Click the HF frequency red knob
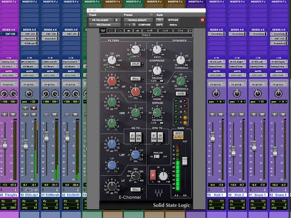291x218 pixels. [x=136, y=92]
